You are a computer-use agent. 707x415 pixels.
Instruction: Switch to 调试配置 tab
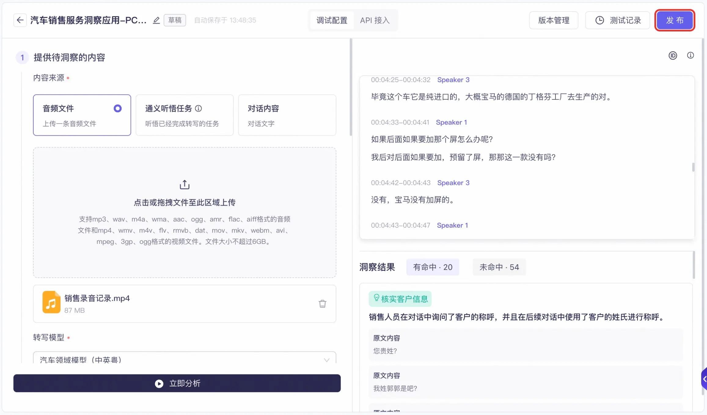coord(332,20)
